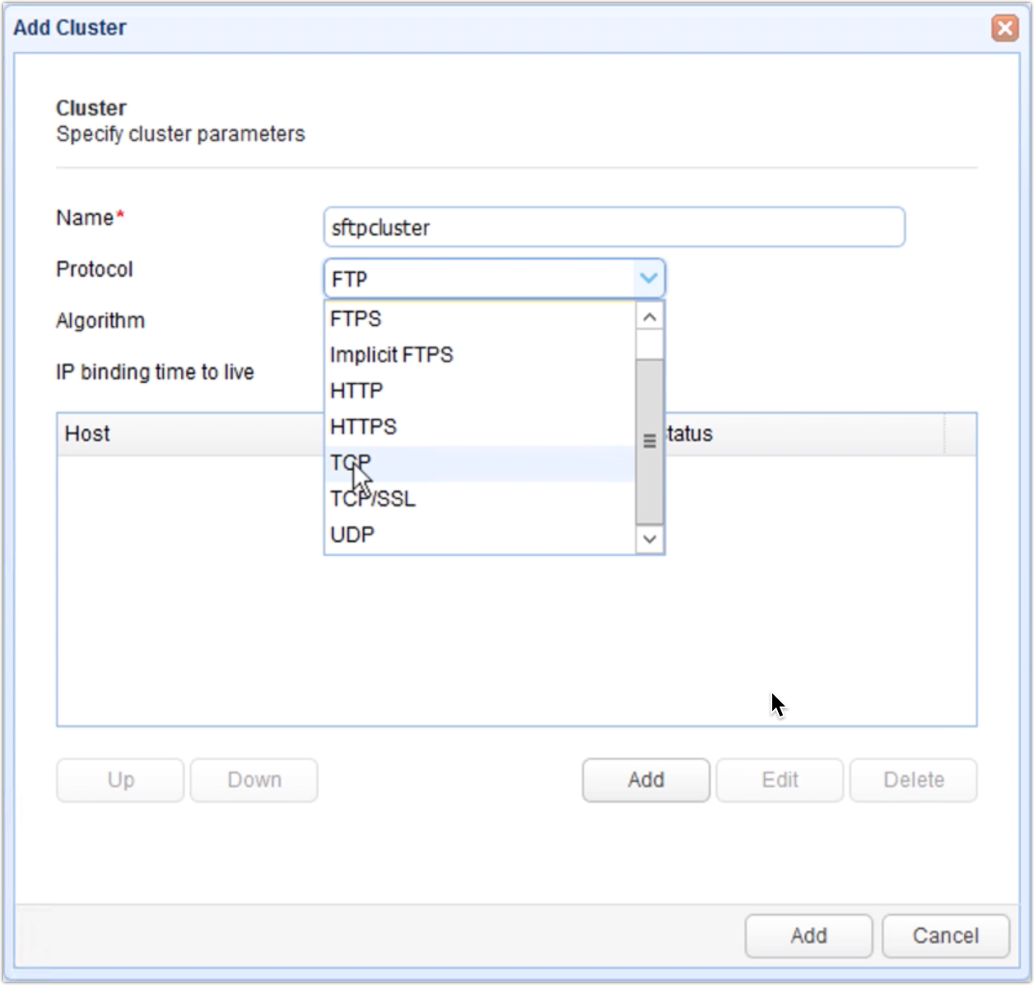This screenshot has height=985, width=1034.
Task: Select UDP protocol option
Action: pos(352,535)
